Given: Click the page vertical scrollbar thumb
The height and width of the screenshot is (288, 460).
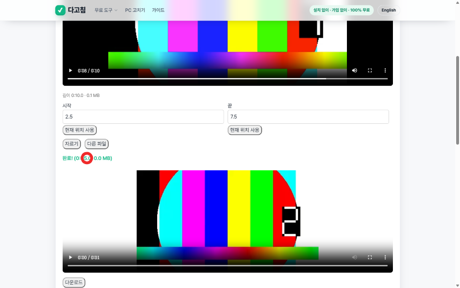Looking at the screenshot, I should 457,100.
